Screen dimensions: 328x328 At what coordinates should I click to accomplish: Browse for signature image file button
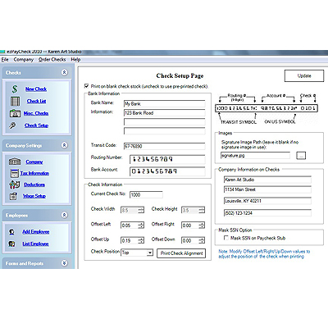tap(301, 156)
